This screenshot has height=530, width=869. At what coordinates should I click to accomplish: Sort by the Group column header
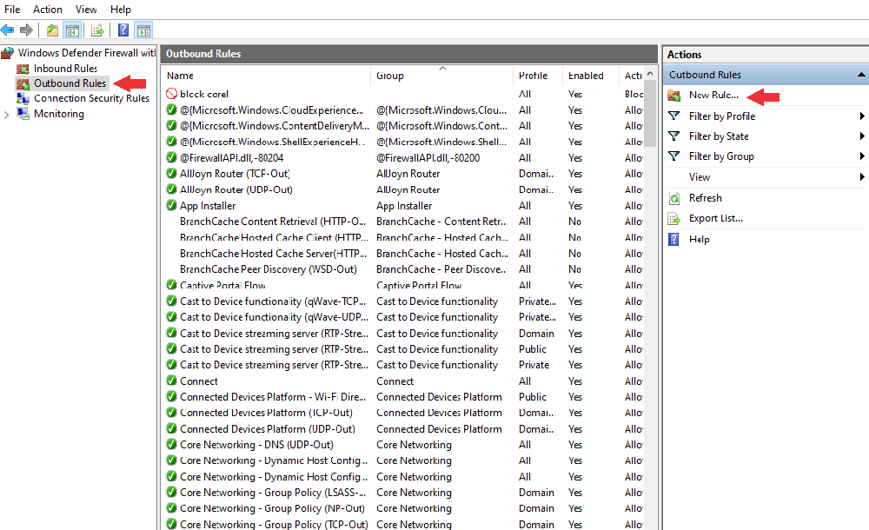[441, 76]
